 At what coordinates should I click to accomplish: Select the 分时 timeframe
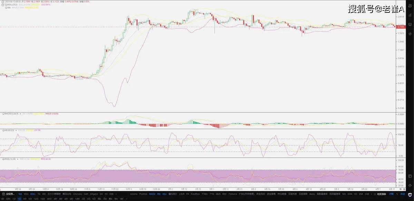click(x=8, y=199)
